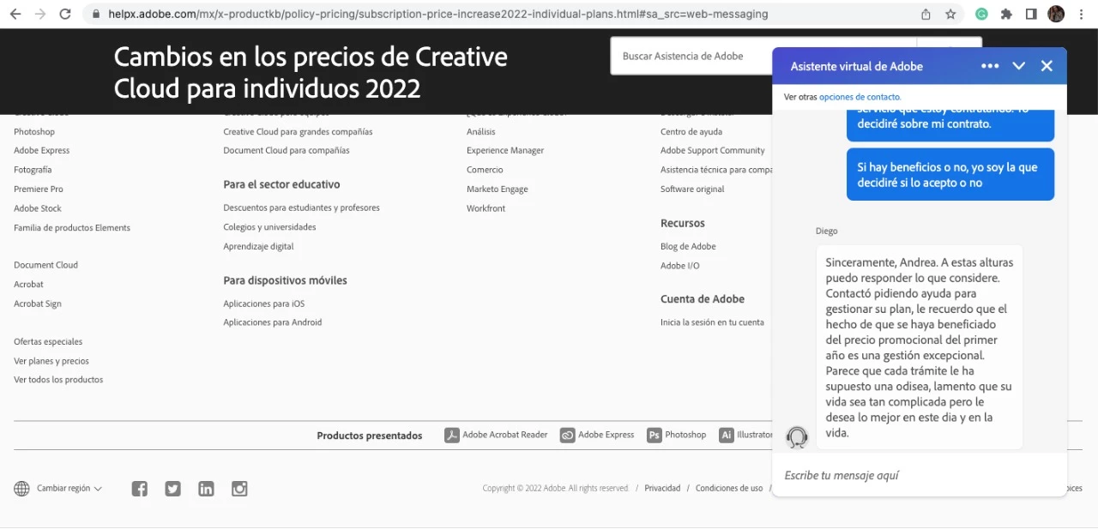Open Marketo Engage link
The width and height of the screenshot is (1098, 529).
498,189
